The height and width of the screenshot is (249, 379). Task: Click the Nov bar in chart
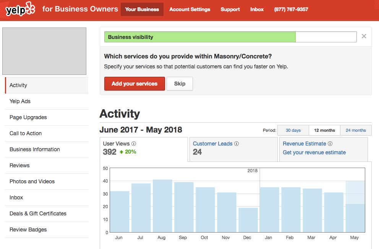[227, 213]
